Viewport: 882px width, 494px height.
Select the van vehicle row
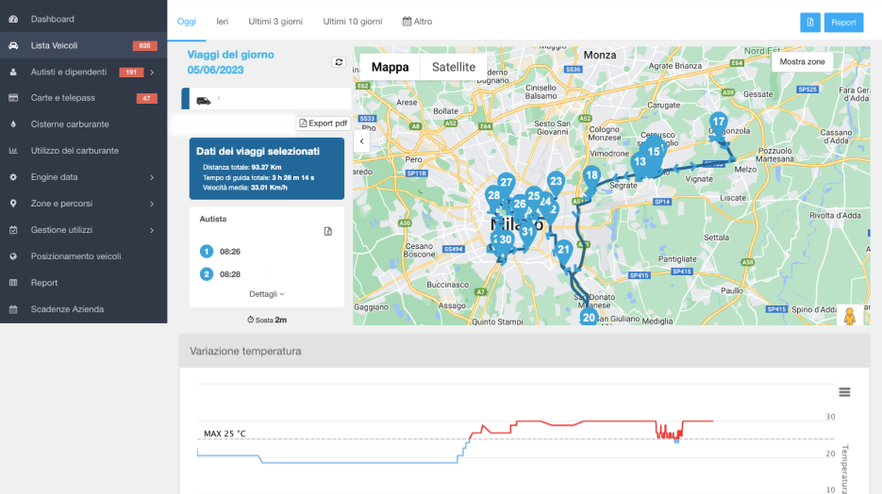coord(266,99)
